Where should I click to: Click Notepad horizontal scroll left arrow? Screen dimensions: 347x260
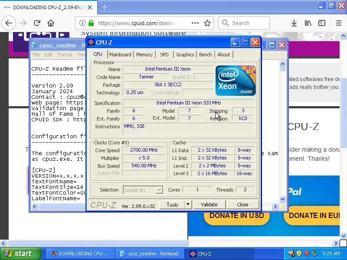click(x=34, y=207)
